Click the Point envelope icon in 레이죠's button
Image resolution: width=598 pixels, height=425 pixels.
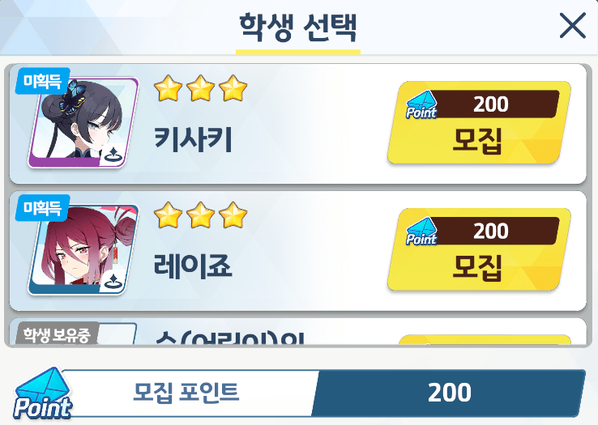(421, 232)
